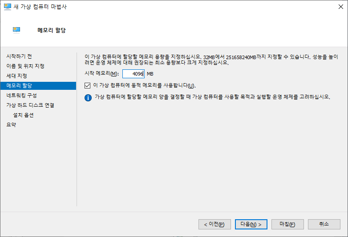Jump to the 네트워킹 구성 step
348x237 pixels.
21,95
